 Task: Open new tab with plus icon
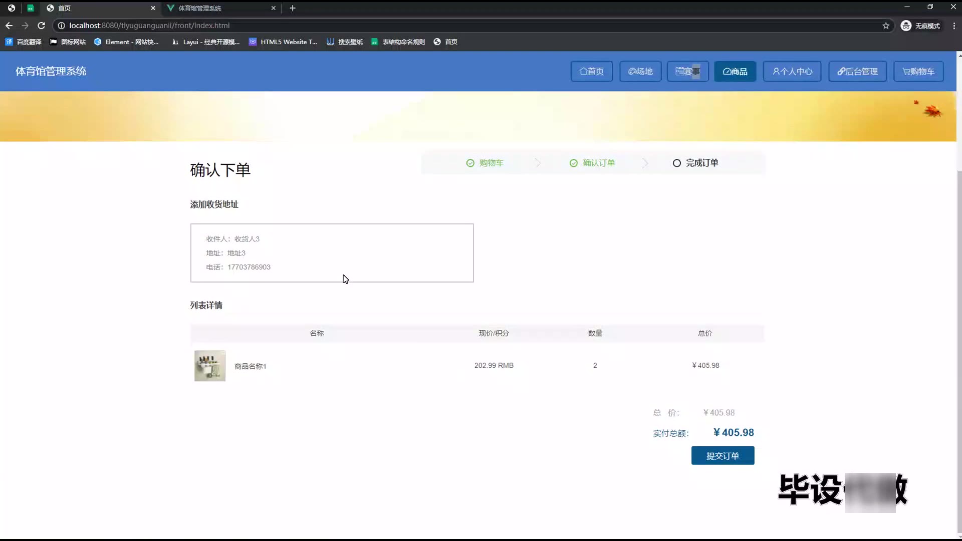(x=293, y=8)
